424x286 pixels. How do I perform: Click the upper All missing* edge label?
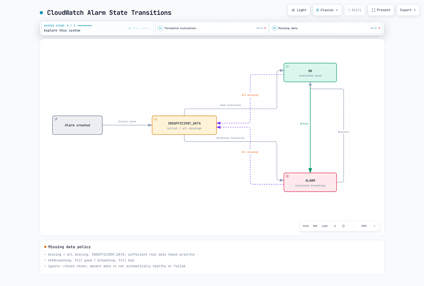250,95
